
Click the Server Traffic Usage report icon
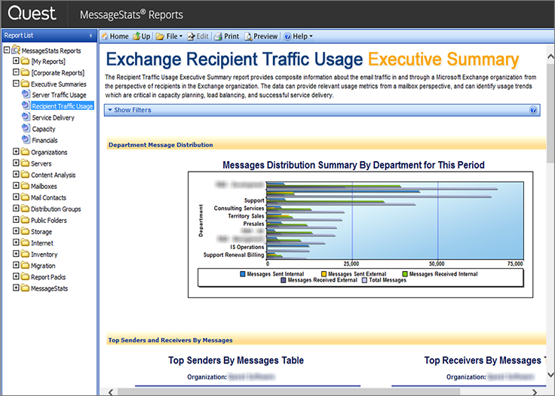(x=26, y=94)
